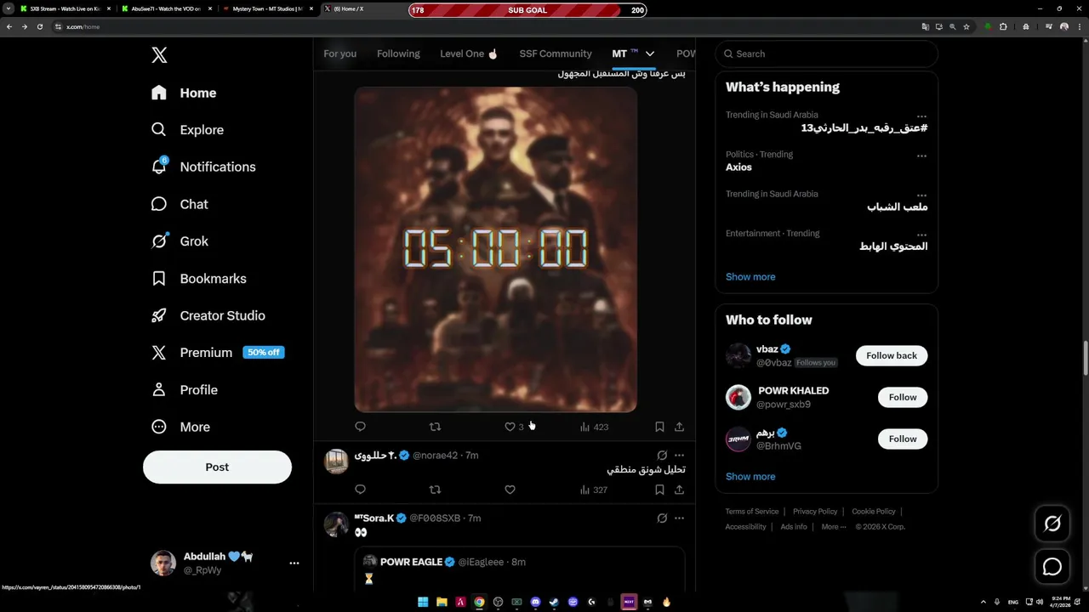Open options for Axios trend
This screenshot has height=612, width=1089.
point(921,156)
